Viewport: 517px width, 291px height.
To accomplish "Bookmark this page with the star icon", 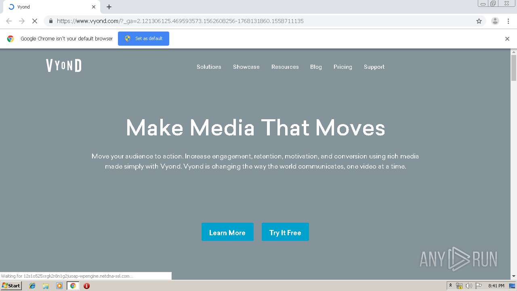I will (479, 21).
